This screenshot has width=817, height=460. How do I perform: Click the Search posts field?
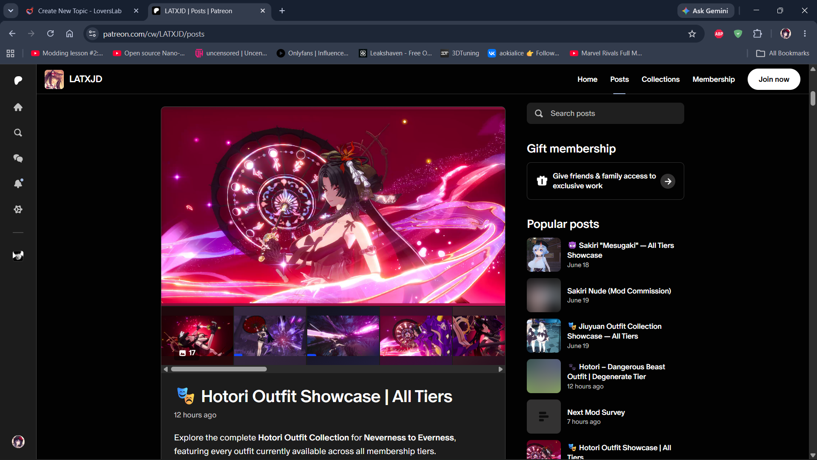(x=605, y=113)
